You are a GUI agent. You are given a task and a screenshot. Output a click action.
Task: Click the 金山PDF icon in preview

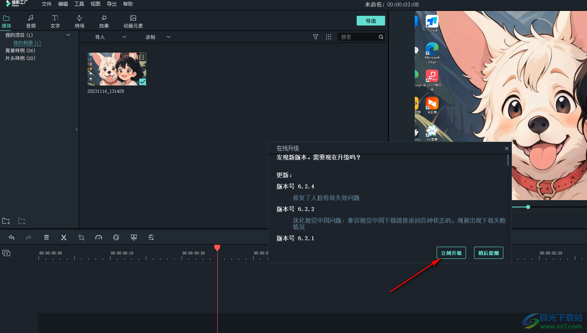[x=432, y=80]
